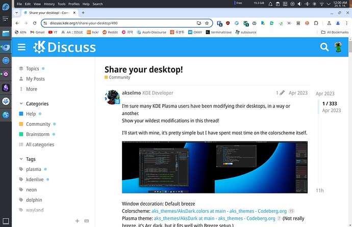
Task: Open the plasma tag
Action: tap(33, 169)
